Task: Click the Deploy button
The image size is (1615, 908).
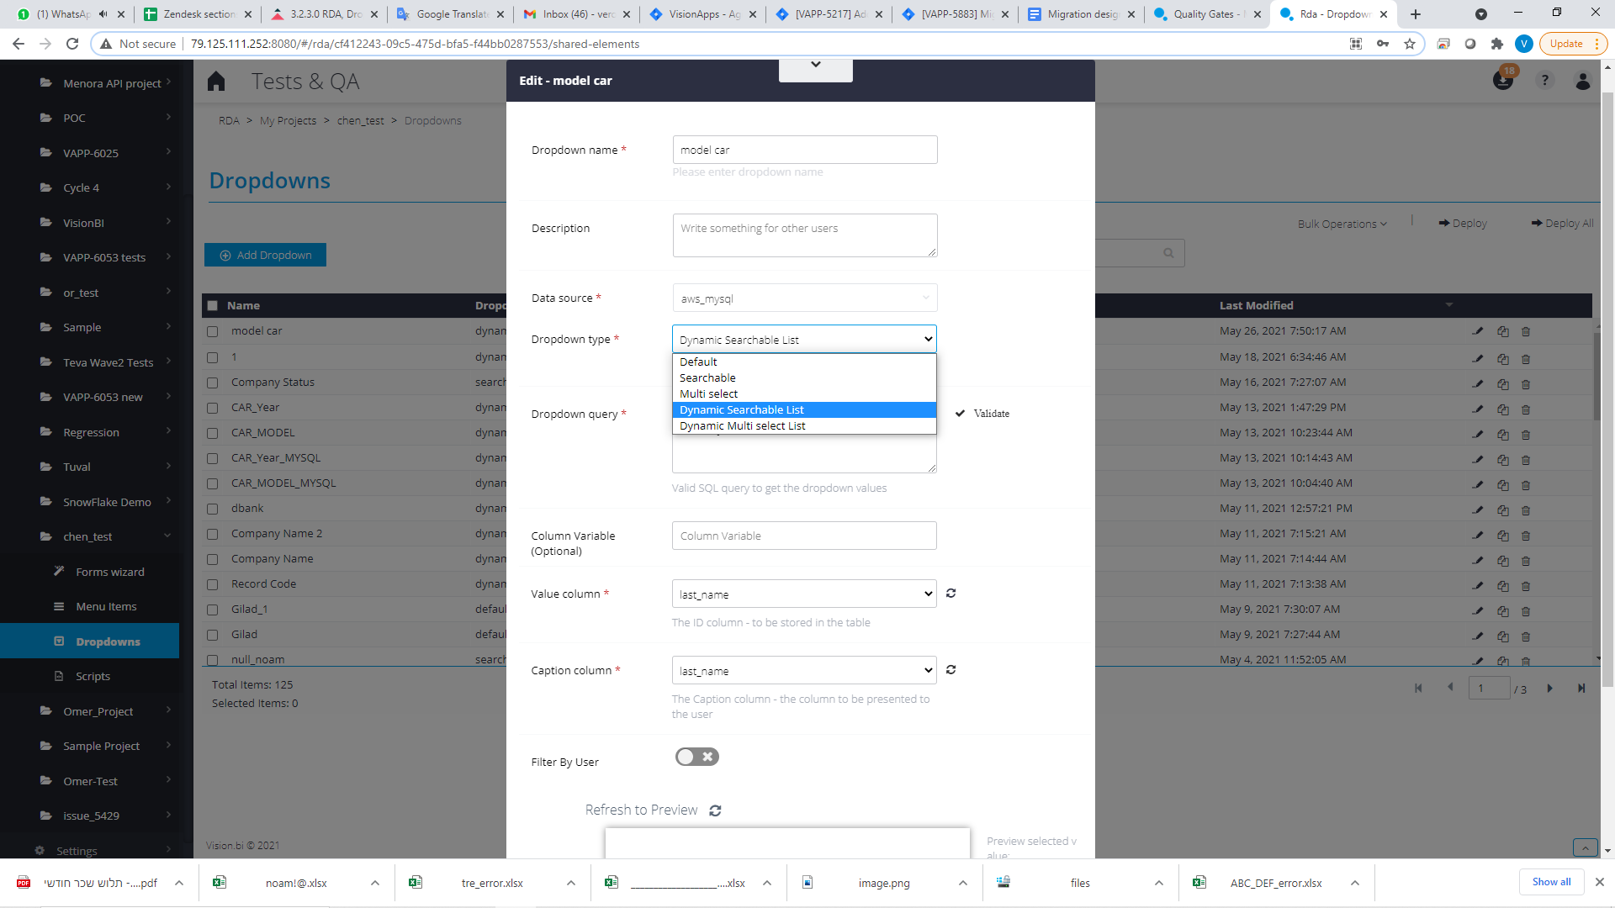Action: [1463, 223]
